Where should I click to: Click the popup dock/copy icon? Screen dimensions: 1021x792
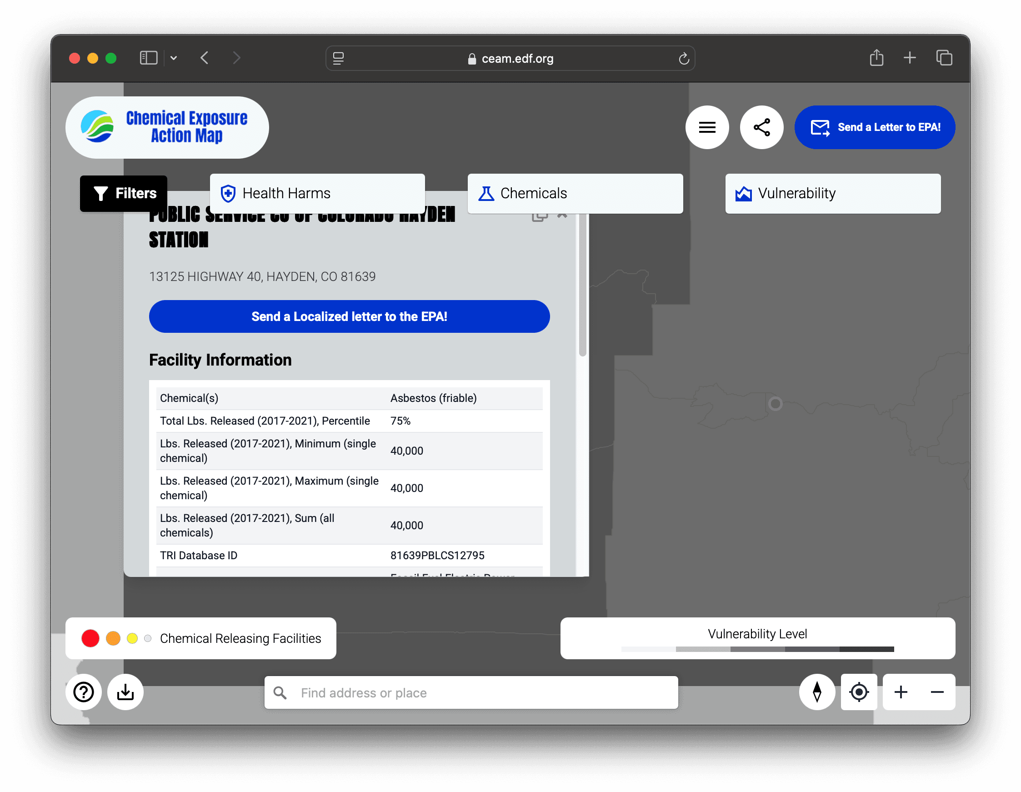tap(540, 217)
